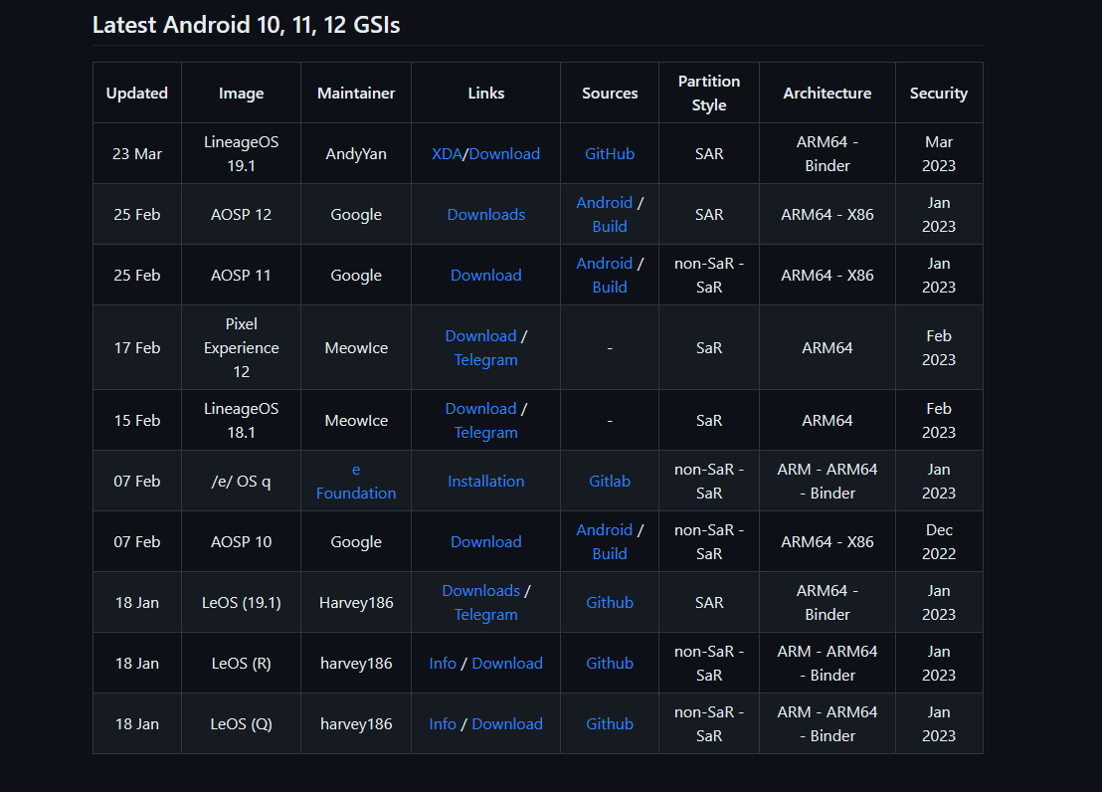Viewport: 1102px width, 792px height.
Task: Download the Pixel Experience 12 image
Action: pyautogui.click(x=480, y=336)
